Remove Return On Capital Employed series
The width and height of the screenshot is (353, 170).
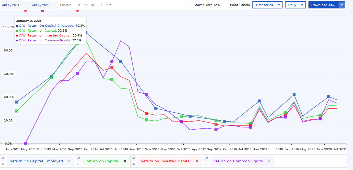(x=69, y=161)
